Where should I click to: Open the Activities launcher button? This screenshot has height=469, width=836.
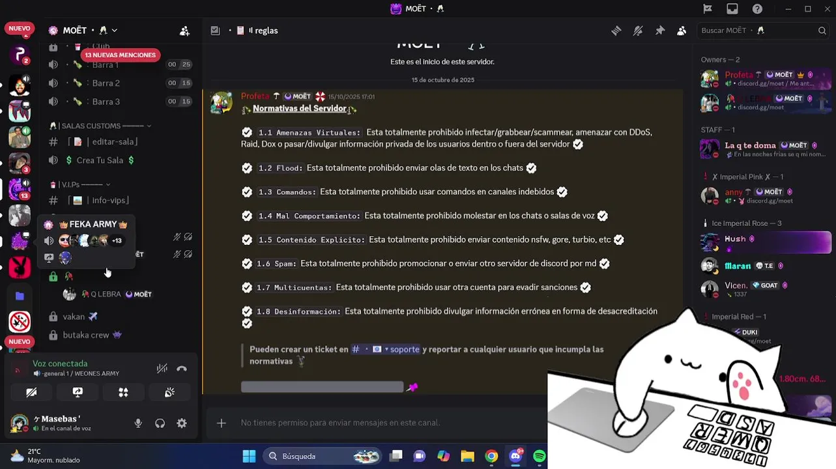pos(123,392)
